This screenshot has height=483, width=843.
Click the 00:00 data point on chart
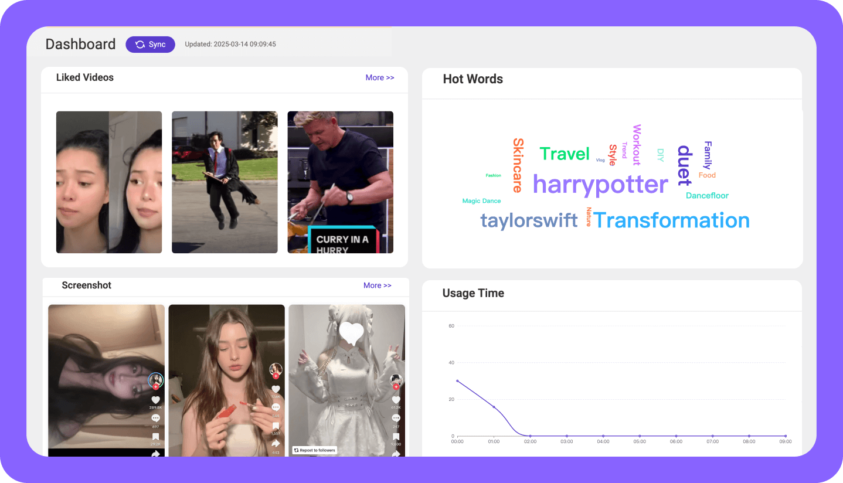point(457,381)
